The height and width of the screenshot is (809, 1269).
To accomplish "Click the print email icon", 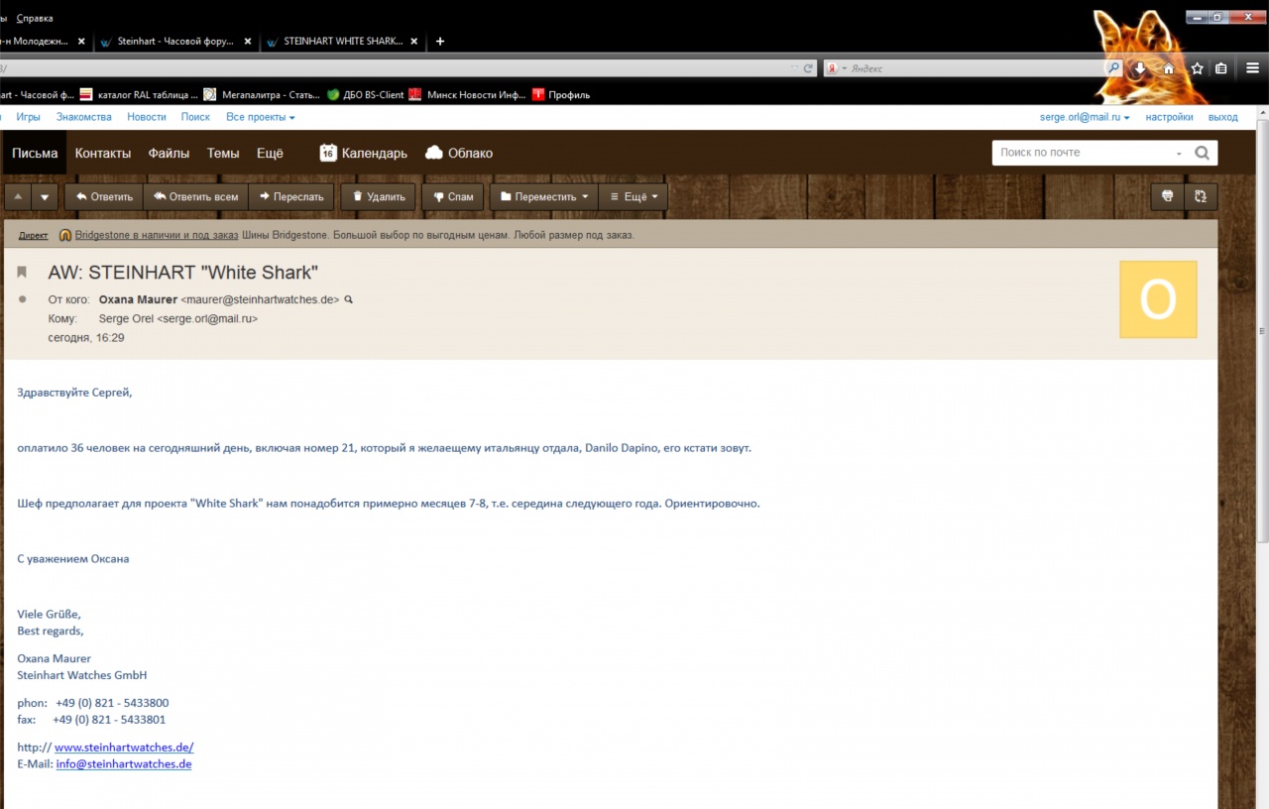I will pos(1167,196).
